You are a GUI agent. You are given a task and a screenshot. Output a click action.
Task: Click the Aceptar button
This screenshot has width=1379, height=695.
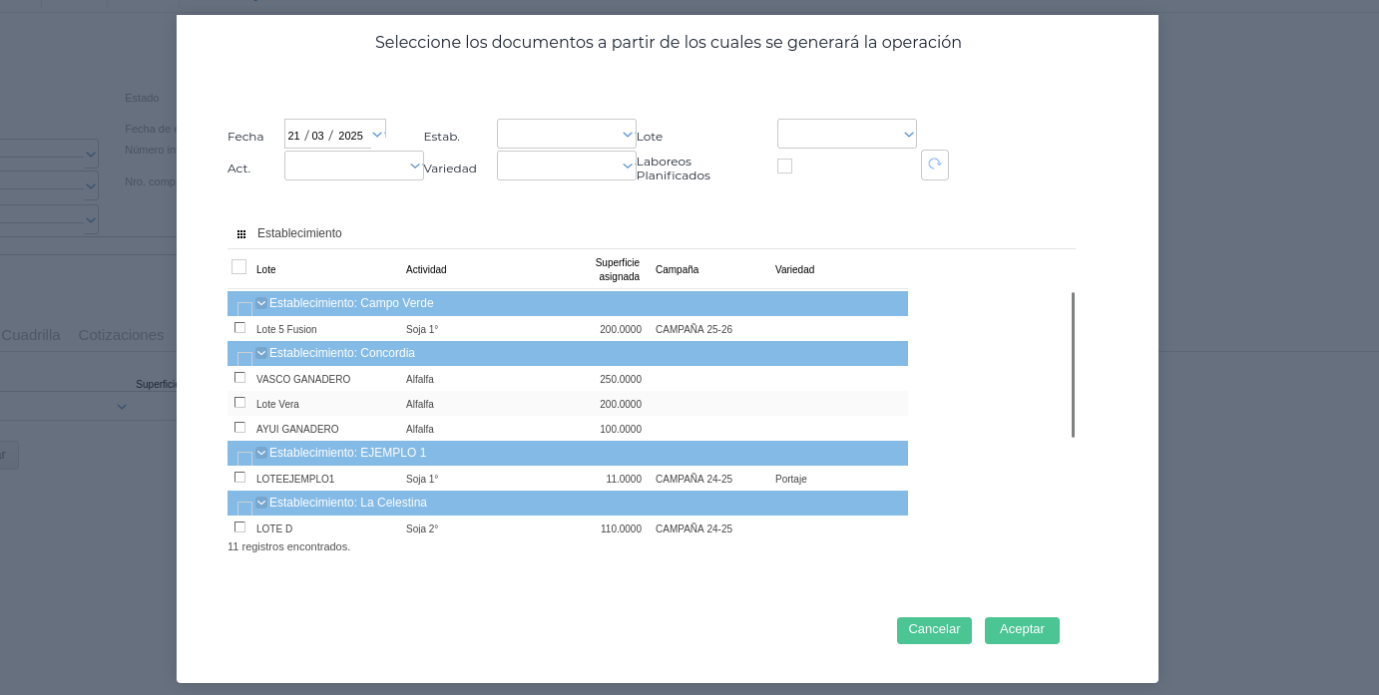point(1022,630)
